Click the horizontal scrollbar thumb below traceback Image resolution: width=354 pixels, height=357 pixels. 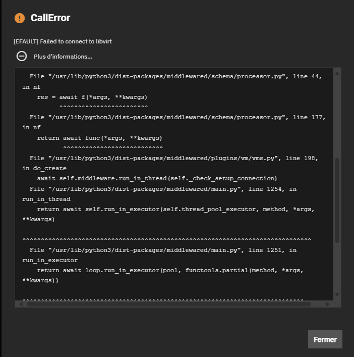169,304
